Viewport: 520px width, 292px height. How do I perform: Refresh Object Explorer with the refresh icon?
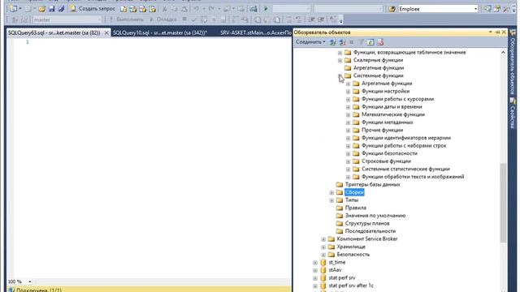pos(370,42)
